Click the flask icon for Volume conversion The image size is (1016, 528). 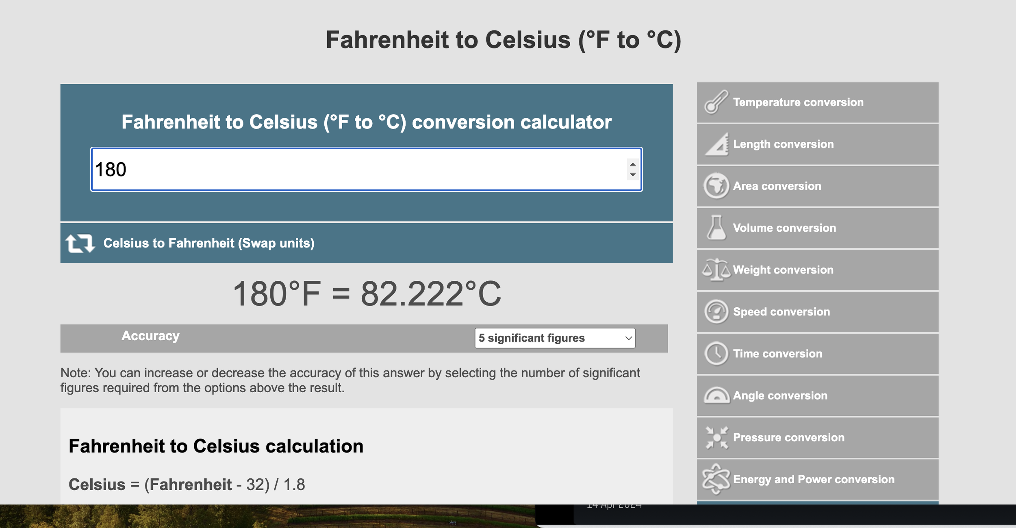pyautogui.click(x=716, y=228)
